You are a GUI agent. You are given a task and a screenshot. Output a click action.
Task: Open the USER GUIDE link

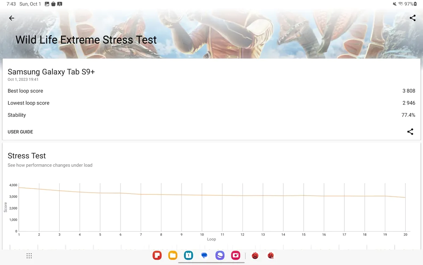click(x=20, y=132)
